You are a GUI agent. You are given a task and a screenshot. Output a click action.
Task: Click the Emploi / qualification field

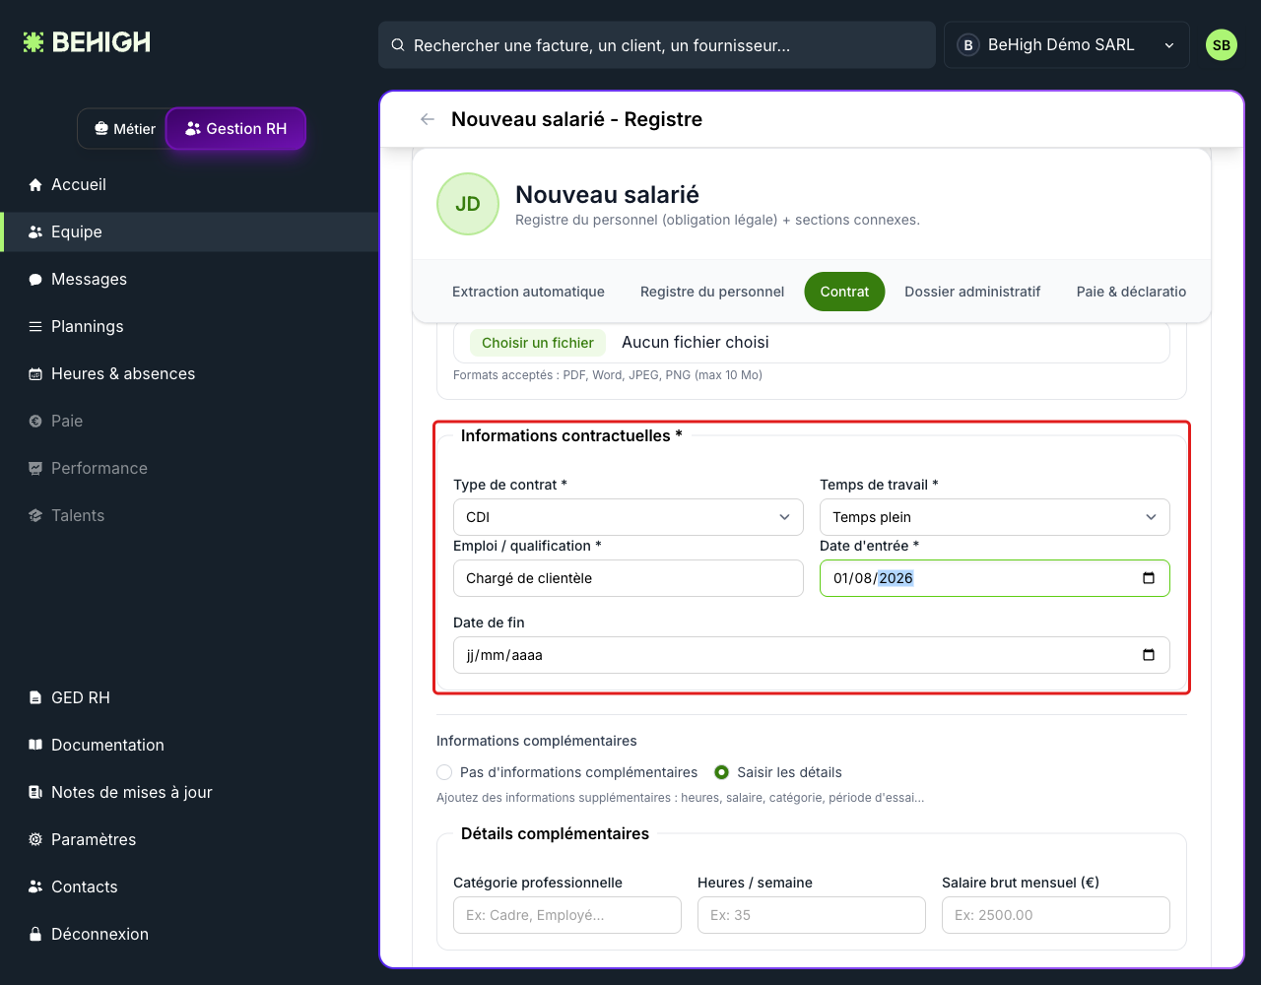629,578
